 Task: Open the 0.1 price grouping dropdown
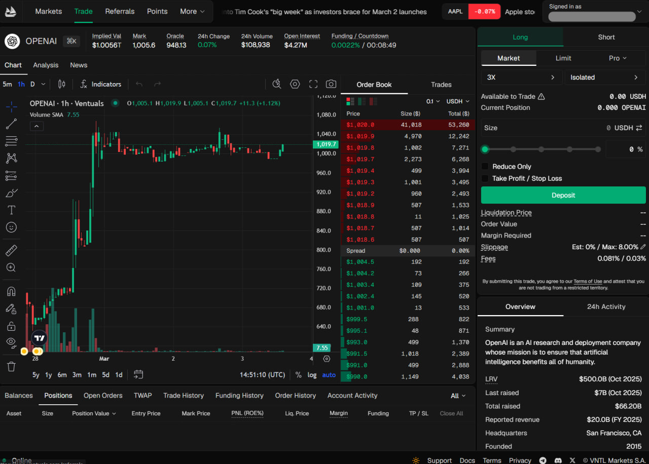433,101
